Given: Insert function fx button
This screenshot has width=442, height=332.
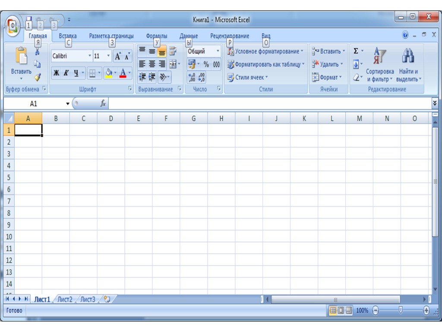Looking at the screenshot, I should tap(103, 104).
